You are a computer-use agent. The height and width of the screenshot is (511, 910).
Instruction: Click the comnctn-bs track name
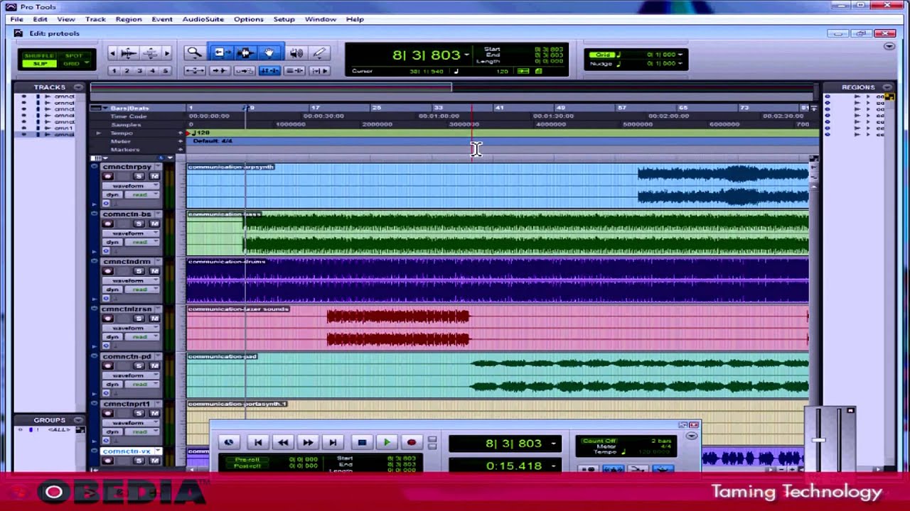coord(127,214)
